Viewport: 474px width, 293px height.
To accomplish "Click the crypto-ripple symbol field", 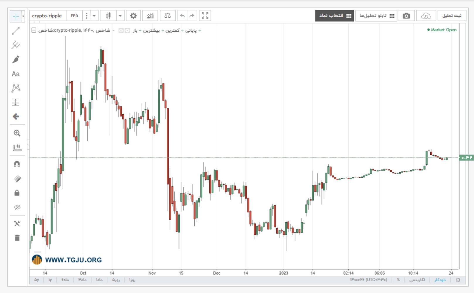I will coord(47,16).
